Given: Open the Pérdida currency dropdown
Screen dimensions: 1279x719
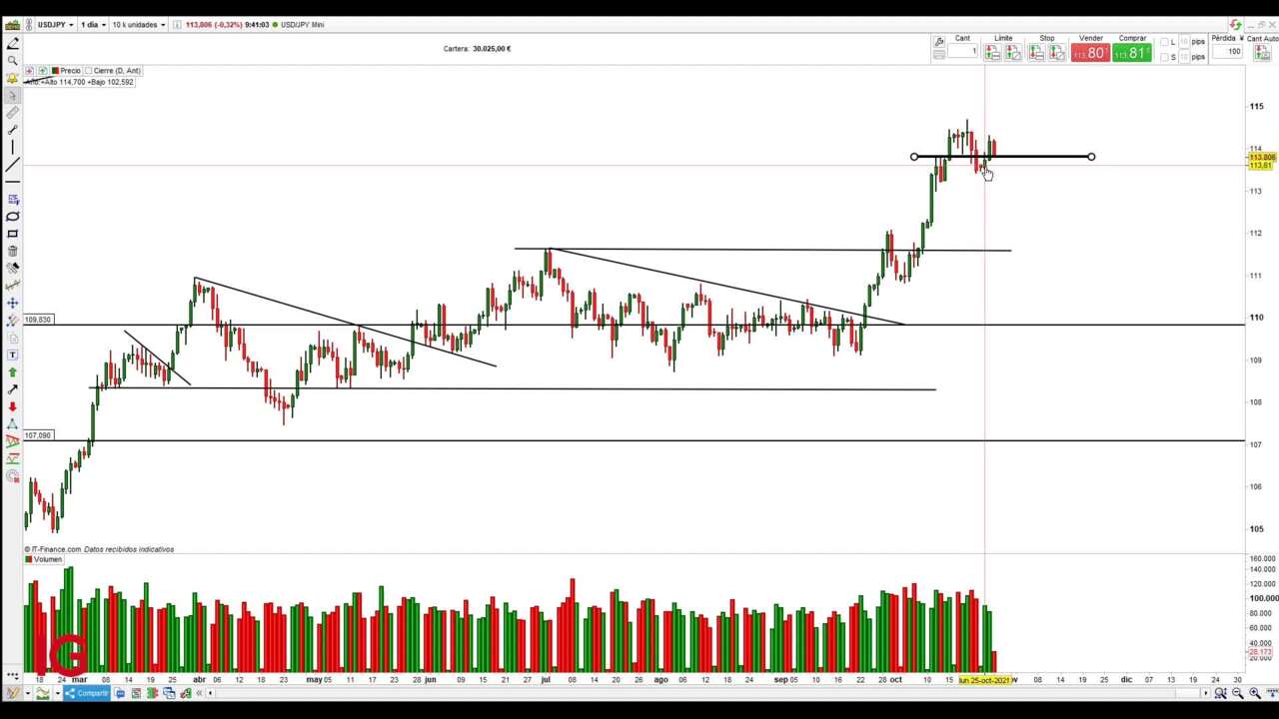Looking at the screenshot, I should pyautogui.click(x=1241, y=38).
